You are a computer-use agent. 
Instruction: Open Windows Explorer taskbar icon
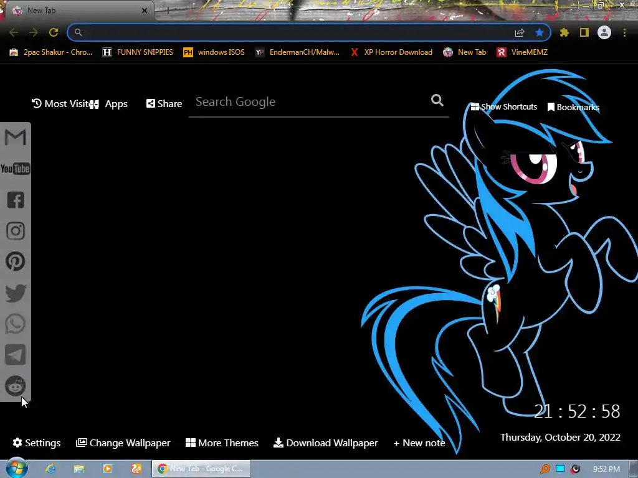coord(79,469)
